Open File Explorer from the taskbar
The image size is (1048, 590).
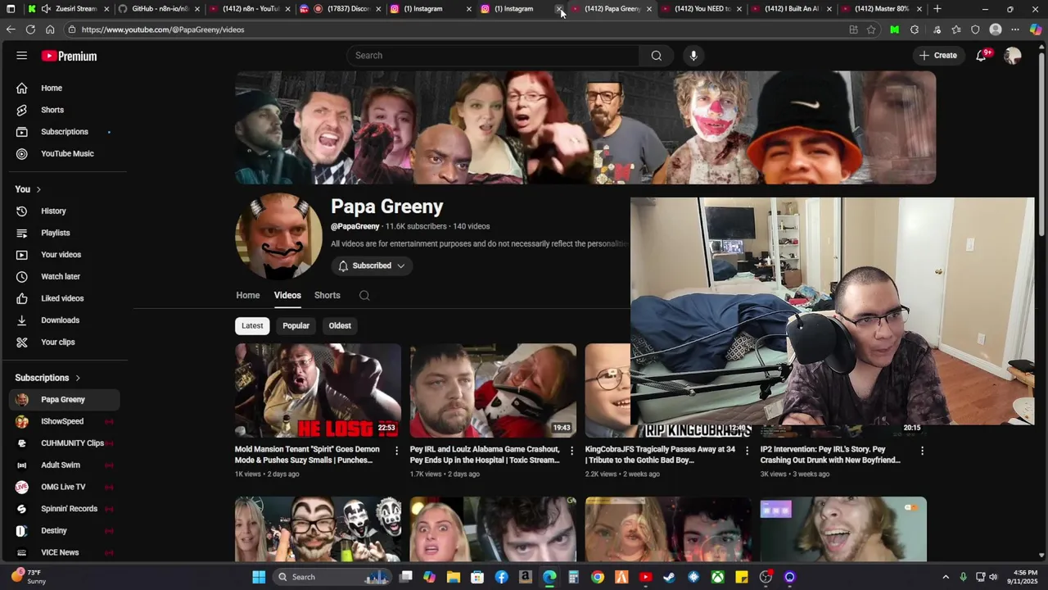(x=454, y=577)
